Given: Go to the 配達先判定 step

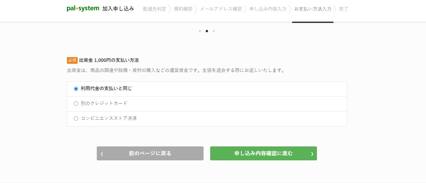Looking at the screenshot, I should [154, 9].
